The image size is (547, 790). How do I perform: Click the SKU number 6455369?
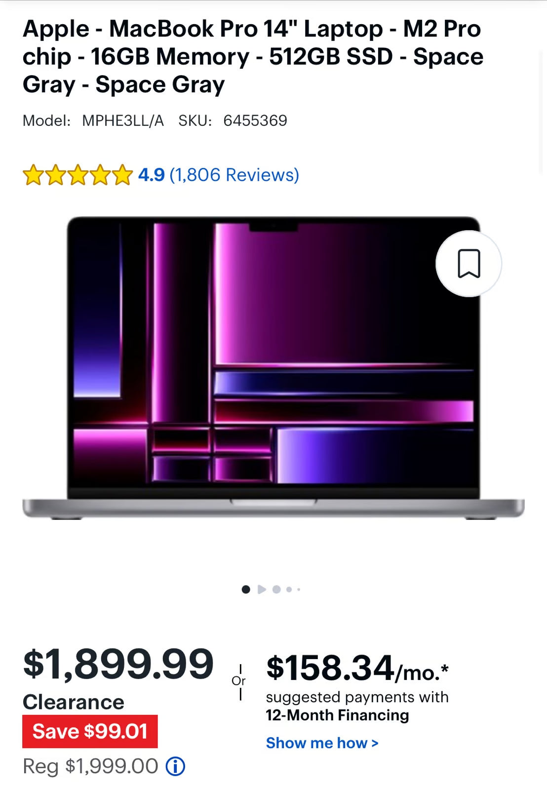click(255, 120)
